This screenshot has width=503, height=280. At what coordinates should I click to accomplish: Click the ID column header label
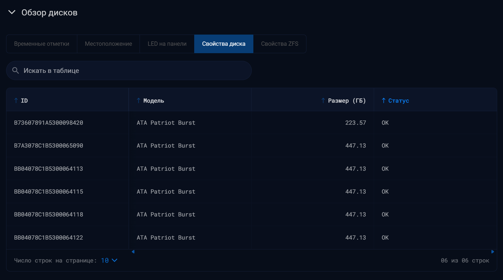(24, 101)
